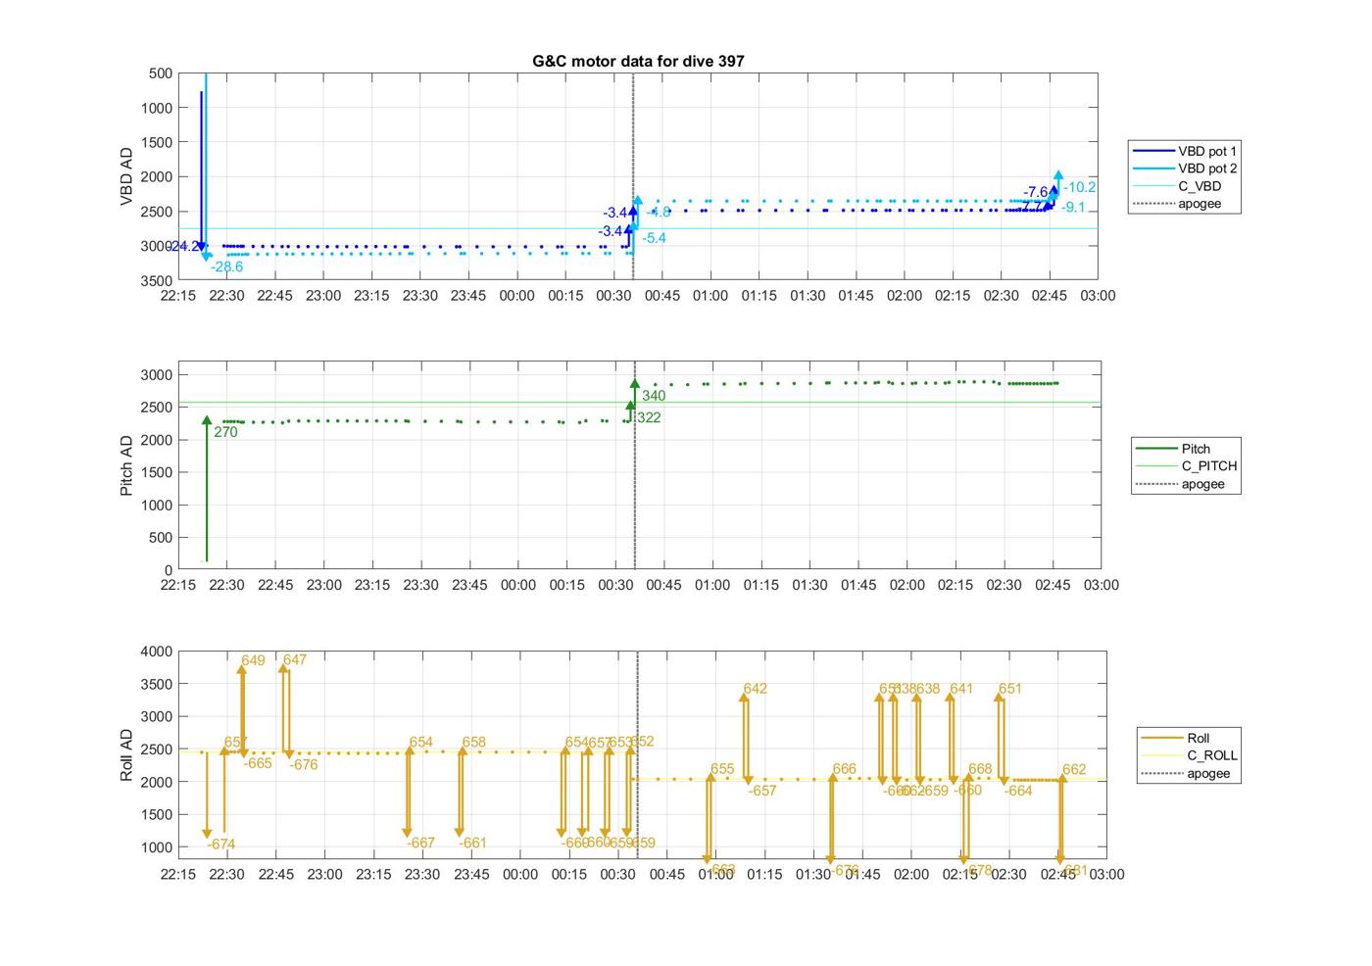Viewport: 1372px width, 966px height.
Task: Click '00:00' tick on the Pitch plot x-axis
Action: [x=518, y=585]
